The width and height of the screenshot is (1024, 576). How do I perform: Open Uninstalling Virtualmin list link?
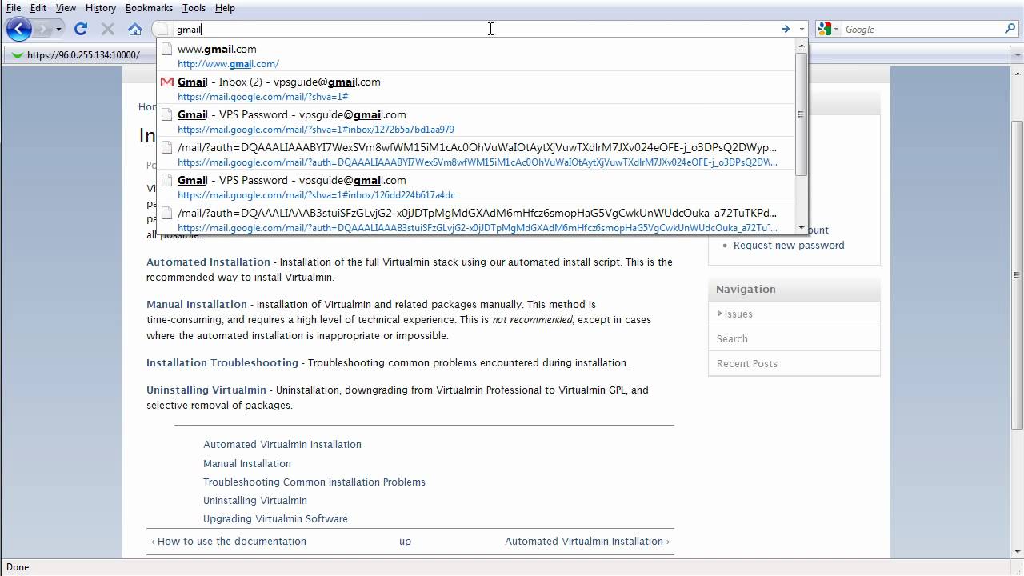pyautogui.click(x=255, y=500)
